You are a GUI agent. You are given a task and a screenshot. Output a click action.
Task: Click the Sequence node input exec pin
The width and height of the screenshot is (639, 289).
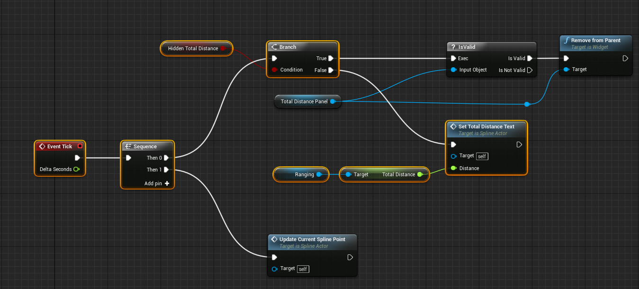coord(128,158)
